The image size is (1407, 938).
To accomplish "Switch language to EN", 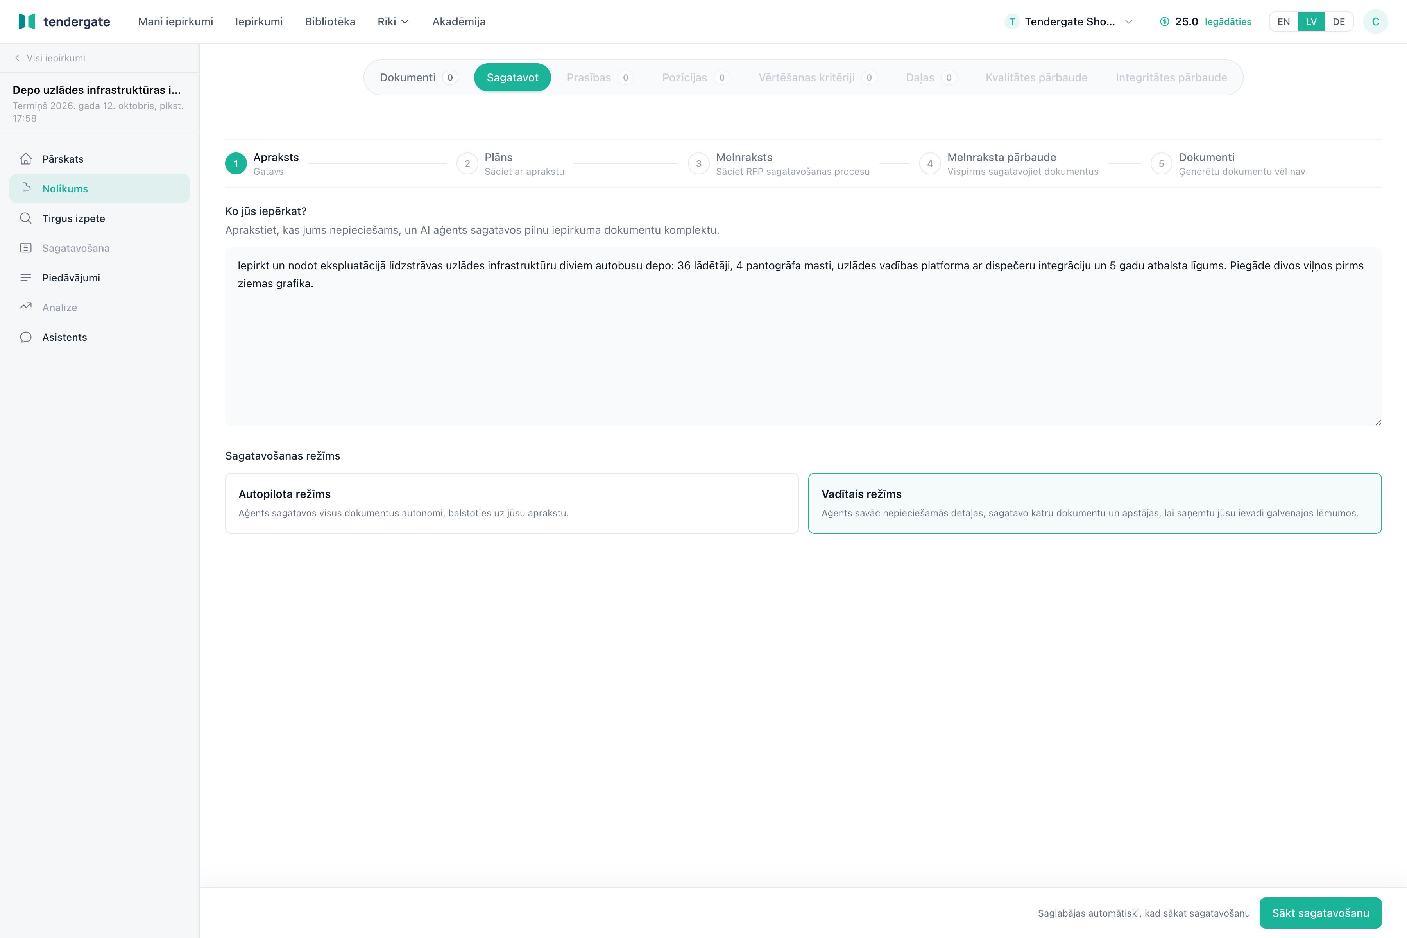I will point(1284,21).
